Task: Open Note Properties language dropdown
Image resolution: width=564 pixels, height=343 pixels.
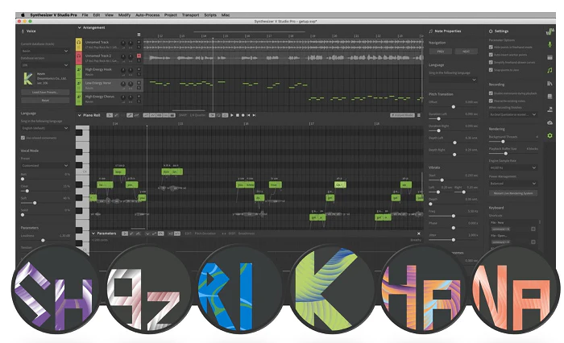Action: (453, 80)
